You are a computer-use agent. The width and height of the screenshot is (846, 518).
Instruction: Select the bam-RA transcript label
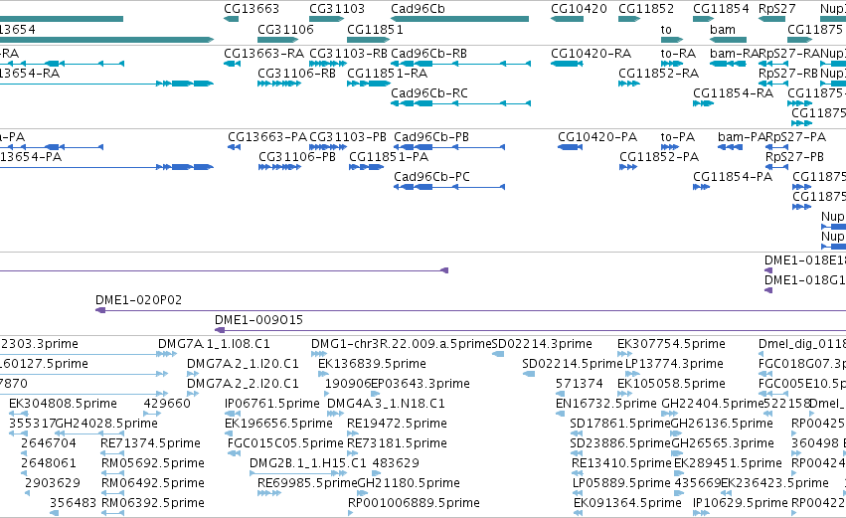click(x=735, y=54)
